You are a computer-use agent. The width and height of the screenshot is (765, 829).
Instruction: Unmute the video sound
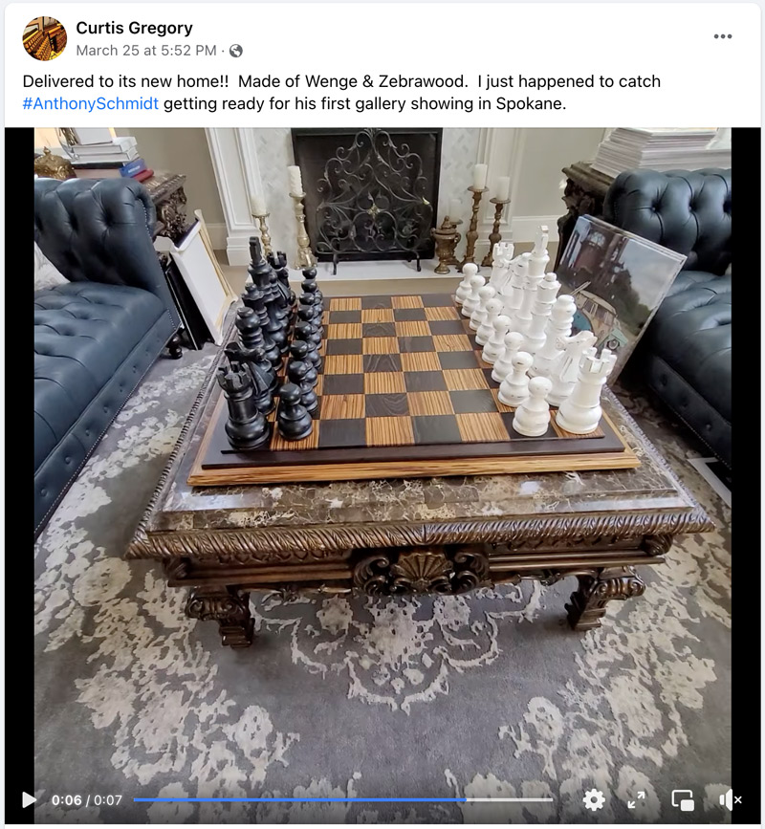[x=731, y=800]
